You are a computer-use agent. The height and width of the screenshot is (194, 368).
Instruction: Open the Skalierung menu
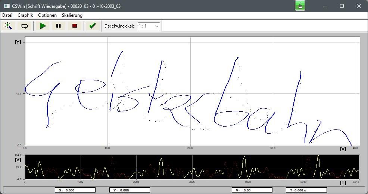click(72, 15)
